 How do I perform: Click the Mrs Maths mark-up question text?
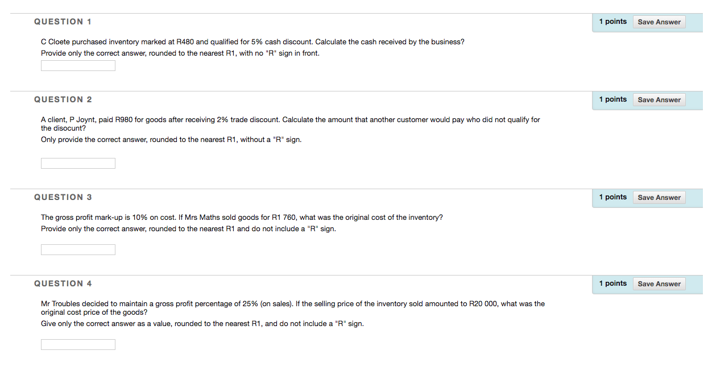tap(242, 217)
